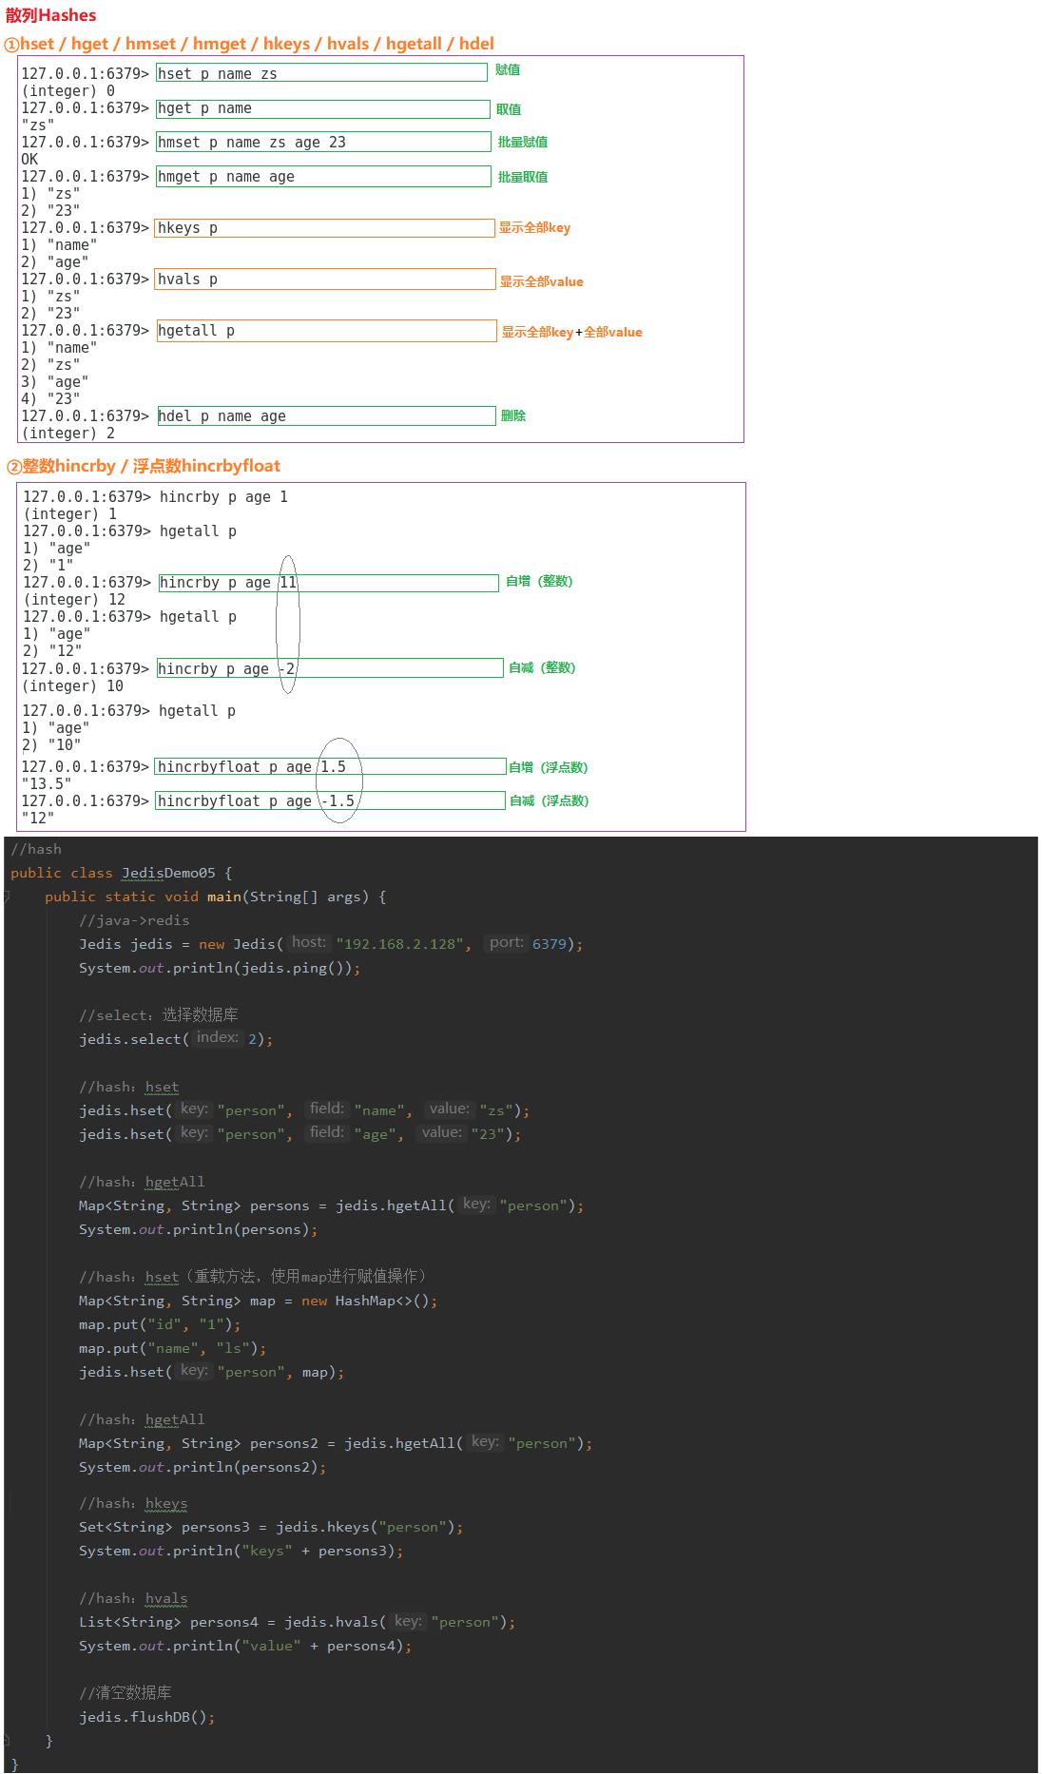This screenshot has height=1774, width=1042.
Task: Click the fold end marker near closing brace
Action: [x=7, y=1741]
